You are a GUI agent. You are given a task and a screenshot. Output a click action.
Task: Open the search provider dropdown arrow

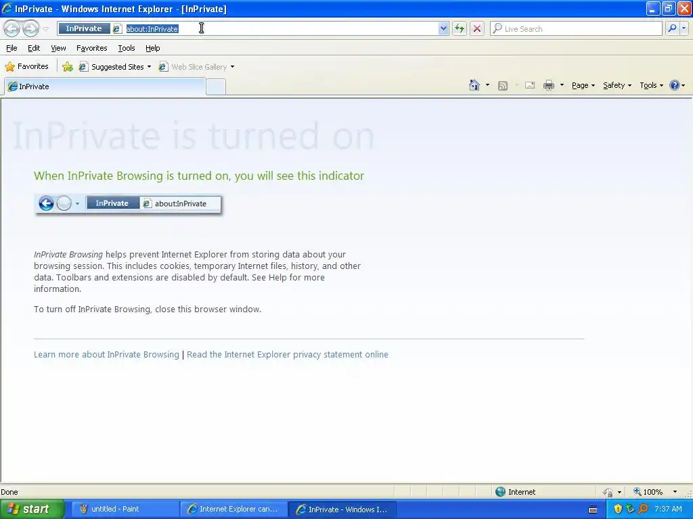(684, 28)
